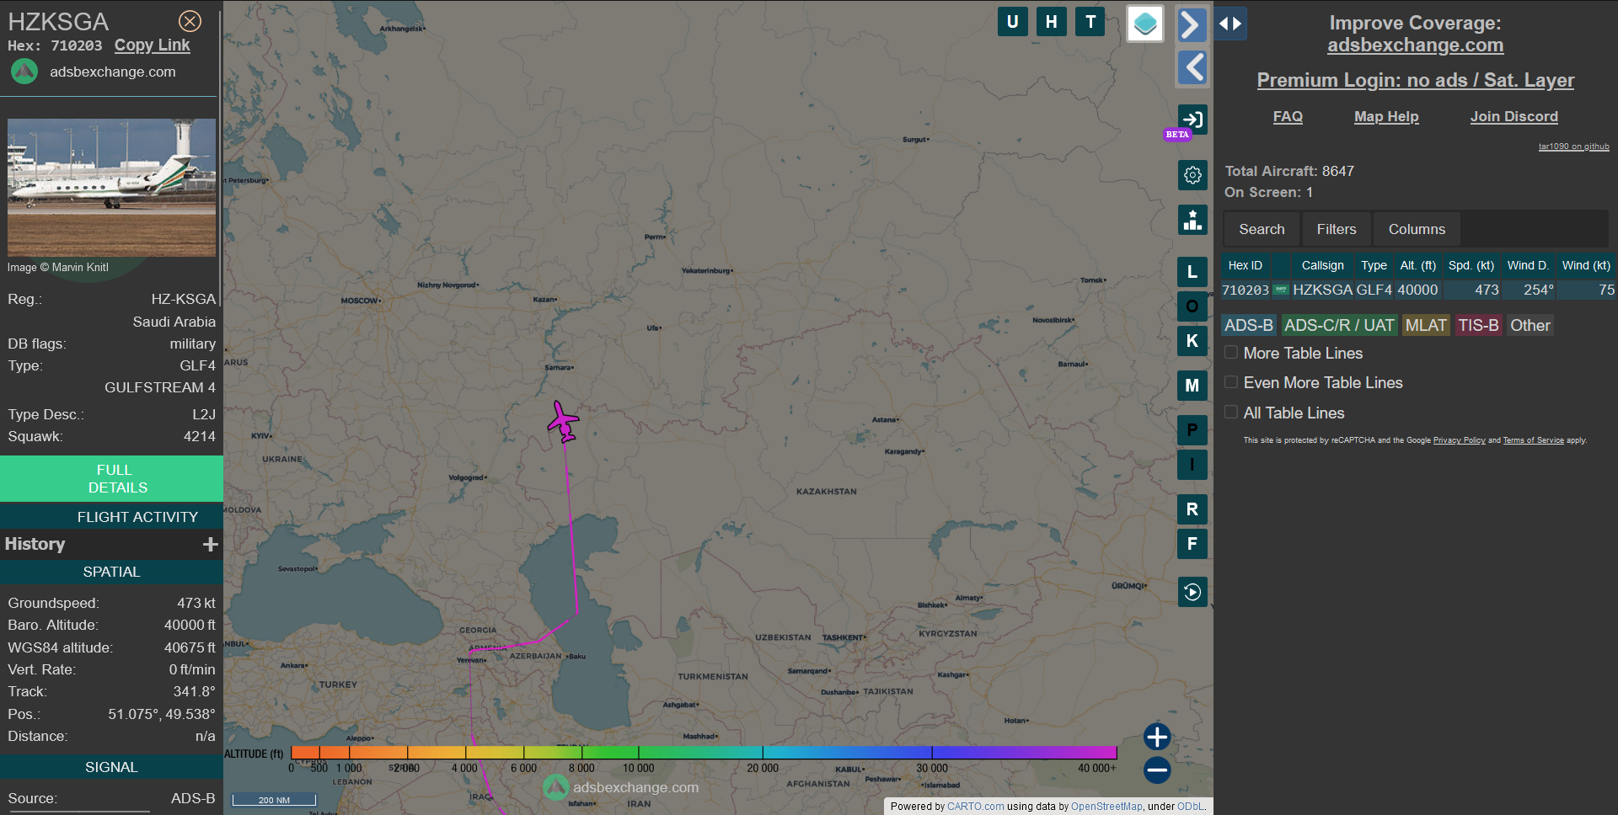The width and height of the screenshot is (1618, 815).
Task: Open the map layer selector
Action: pyautogui.click(x=1145, y=24)
